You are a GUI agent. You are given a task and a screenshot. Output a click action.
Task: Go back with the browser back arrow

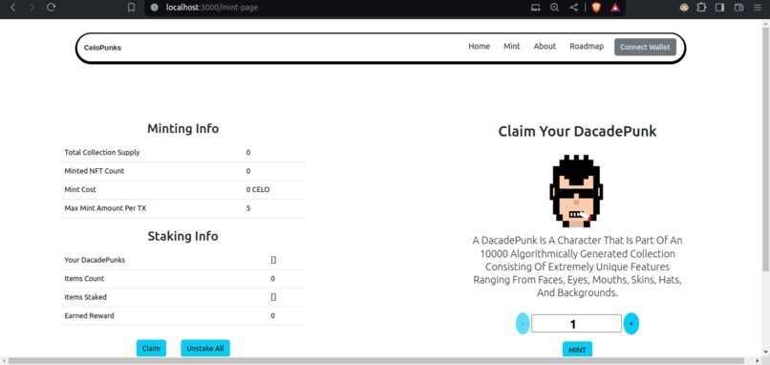[x=13, y=8]
